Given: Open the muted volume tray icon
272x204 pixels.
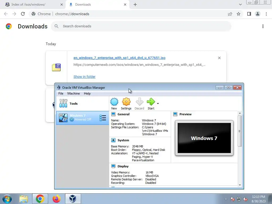Looking at the screenshot, I should pos(245,199).
